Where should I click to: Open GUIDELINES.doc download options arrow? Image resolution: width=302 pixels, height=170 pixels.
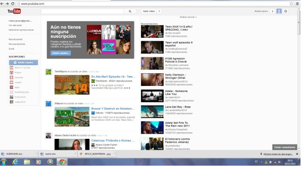(x=36, y=153)
